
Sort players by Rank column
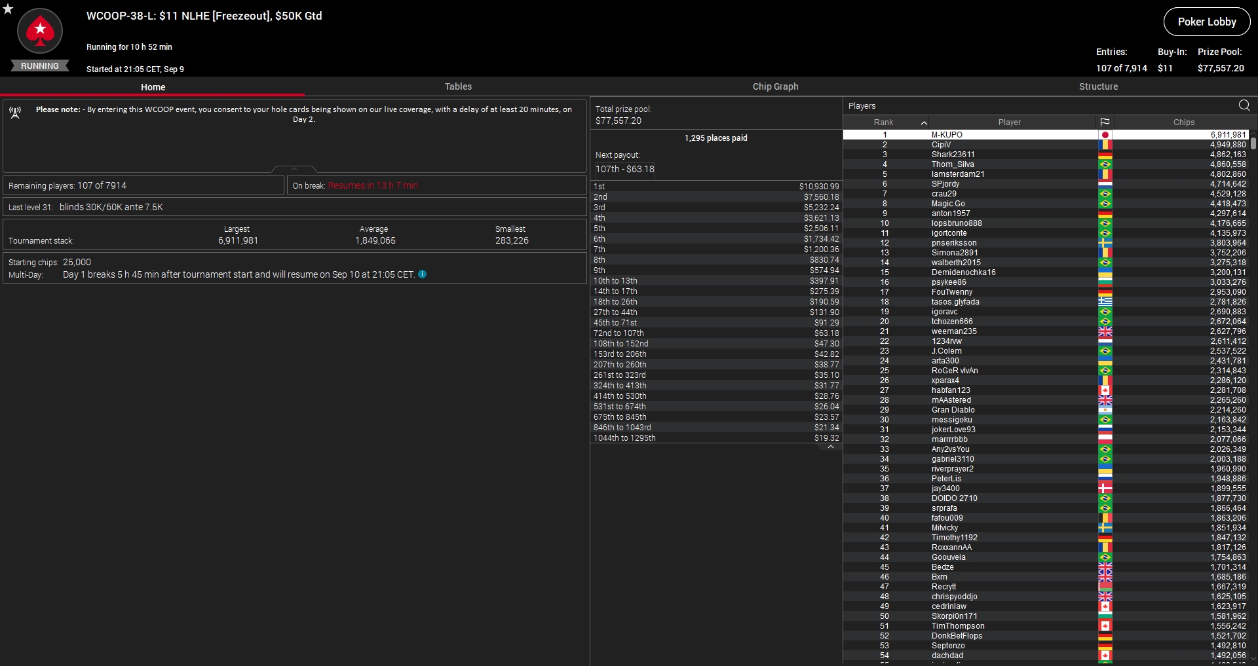[883, 122]
